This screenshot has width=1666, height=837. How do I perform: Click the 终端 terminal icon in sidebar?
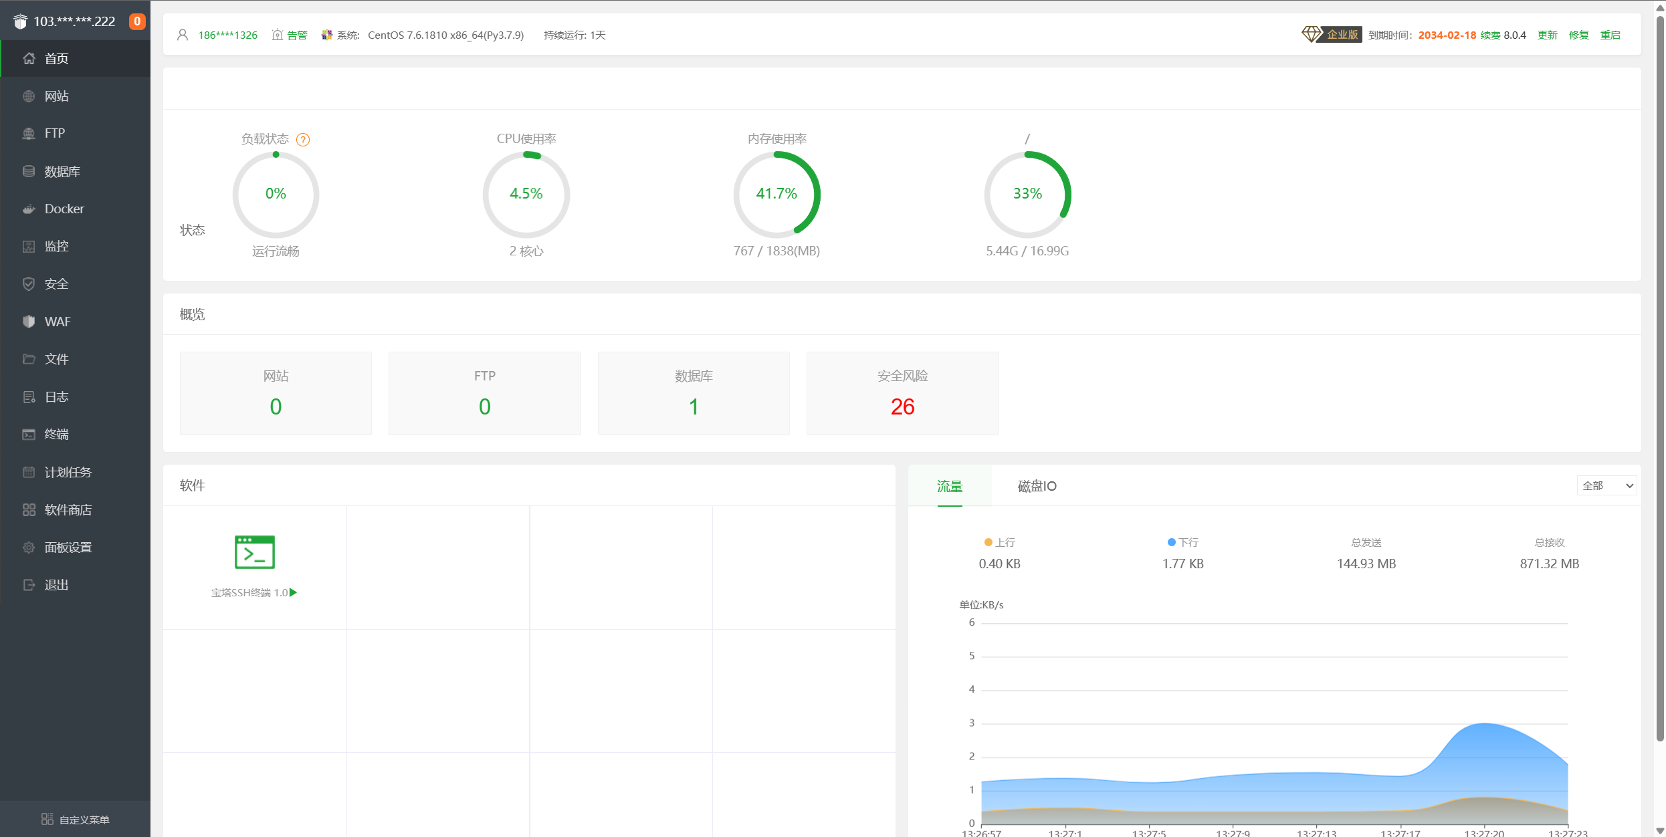(x=29, y=435)
